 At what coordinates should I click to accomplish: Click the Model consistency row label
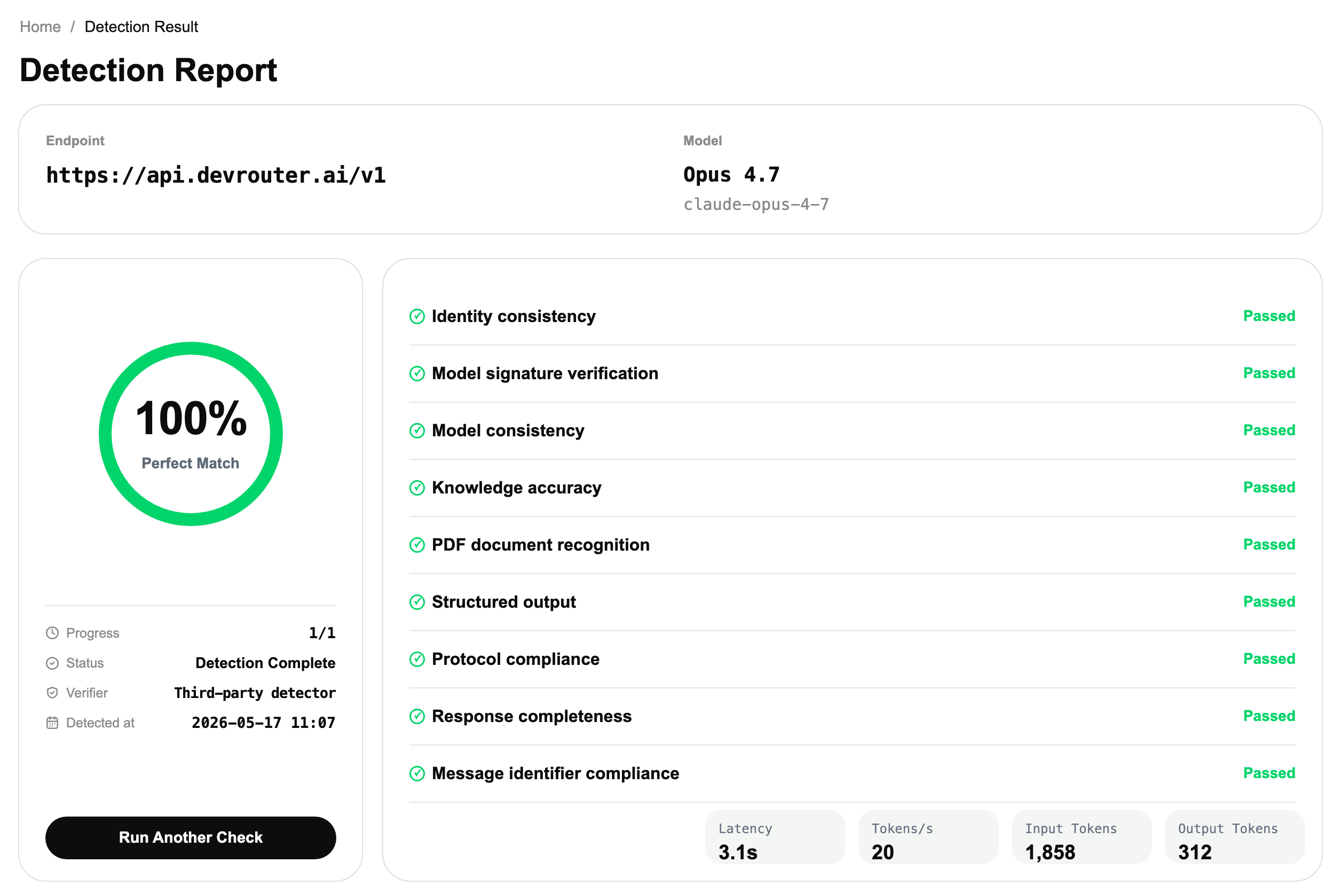508,430
